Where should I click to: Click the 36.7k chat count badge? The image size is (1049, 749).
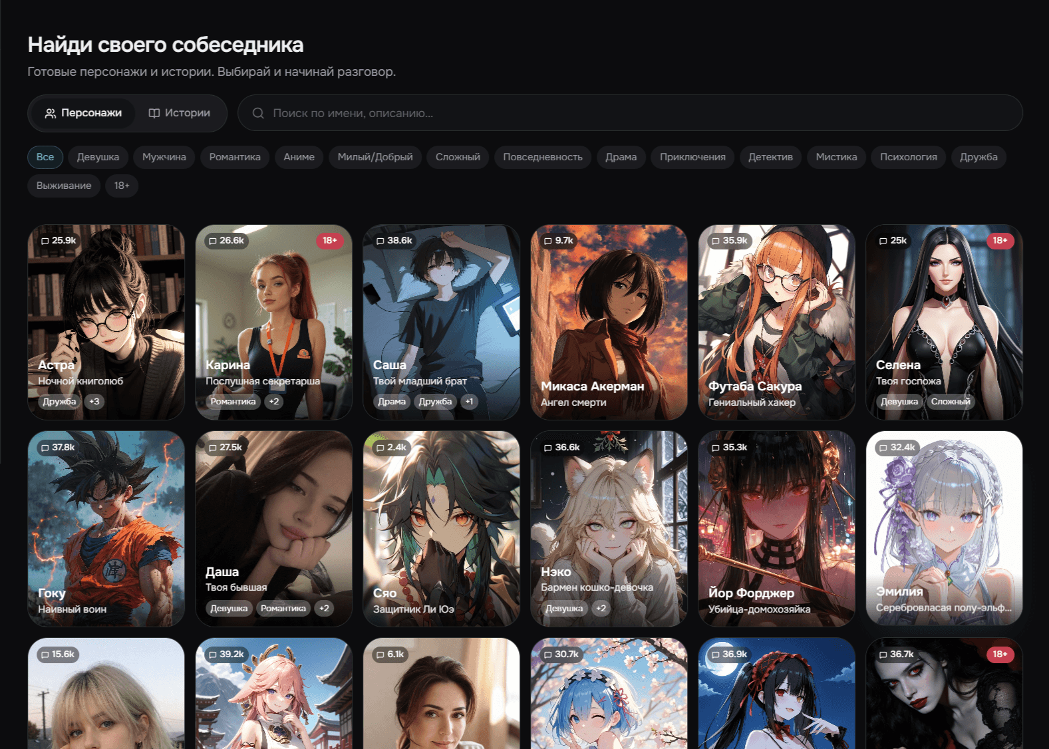897,655
